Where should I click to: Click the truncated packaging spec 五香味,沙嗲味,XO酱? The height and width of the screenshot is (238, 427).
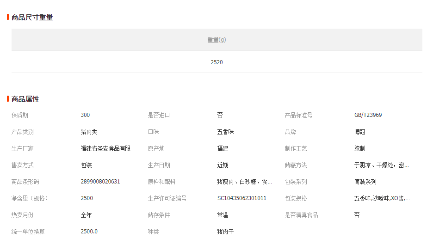381,199
